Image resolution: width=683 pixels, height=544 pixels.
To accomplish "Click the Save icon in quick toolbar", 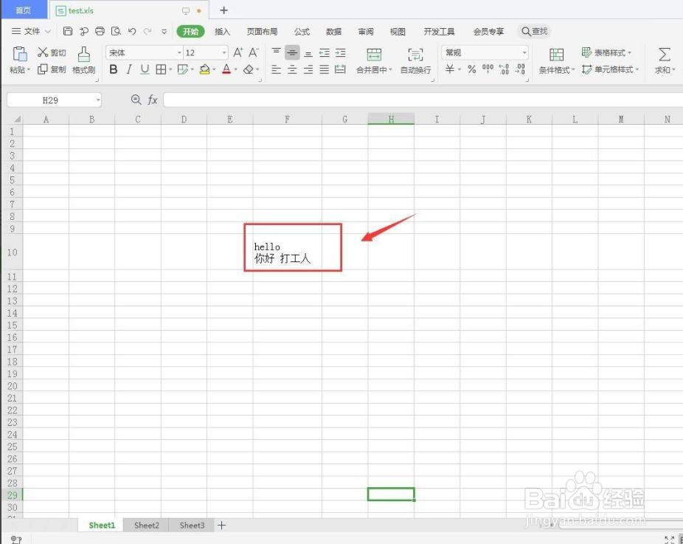I will coord(68,31).
